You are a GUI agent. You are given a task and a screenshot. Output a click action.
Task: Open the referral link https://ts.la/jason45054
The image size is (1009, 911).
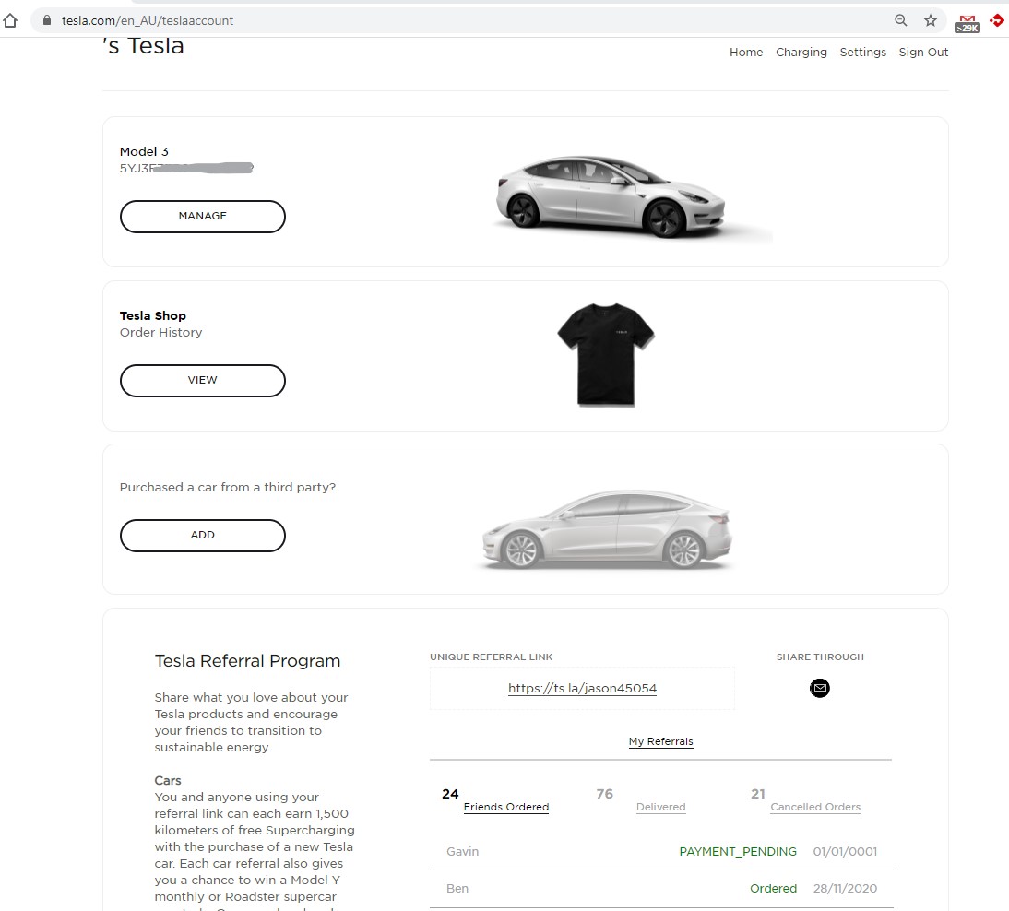[582, 689]
